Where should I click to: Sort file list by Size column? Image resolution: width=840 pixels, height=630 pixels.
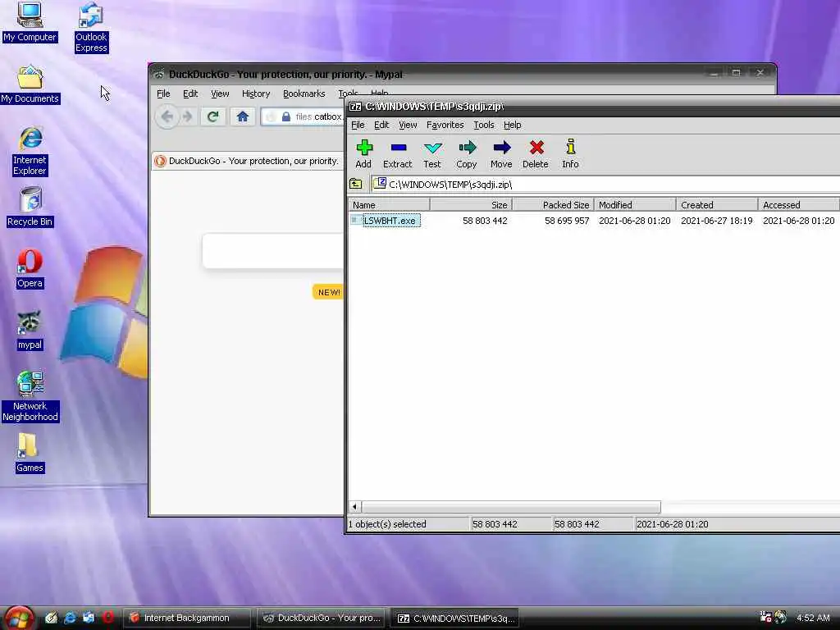point(472,204)
